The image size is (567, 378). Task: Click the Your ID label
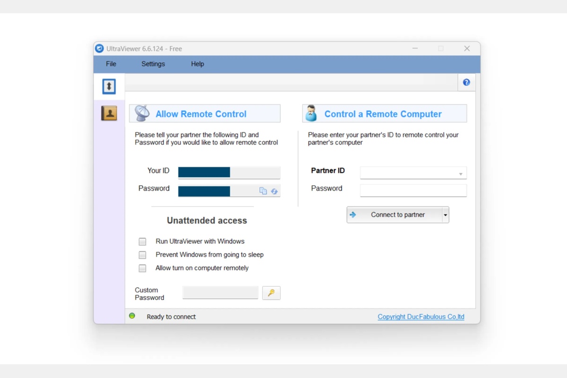point(158,171)
